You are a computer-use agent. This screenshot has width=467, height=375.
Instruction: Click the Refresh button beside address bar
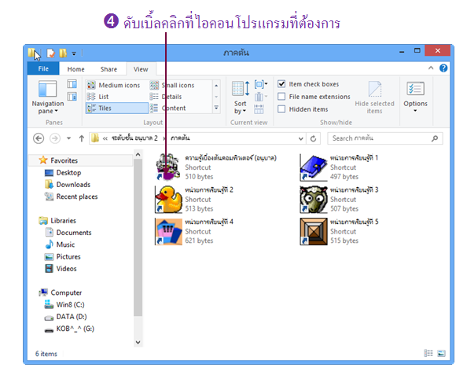click(x=313, y=138)
